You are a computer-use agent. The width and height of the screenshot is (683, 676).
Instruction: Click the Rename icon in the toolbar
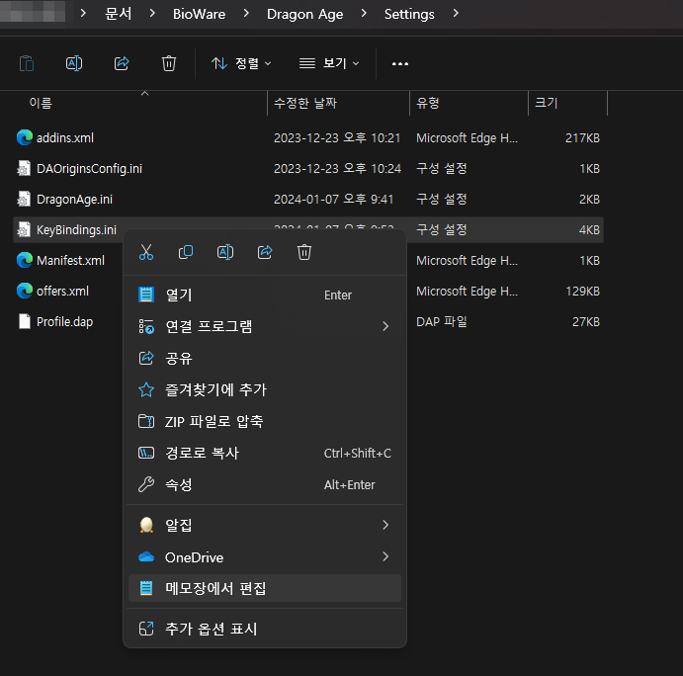tap(74, 63)
